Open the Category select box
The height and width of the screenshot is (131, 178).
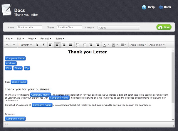[x=119, y=28]
